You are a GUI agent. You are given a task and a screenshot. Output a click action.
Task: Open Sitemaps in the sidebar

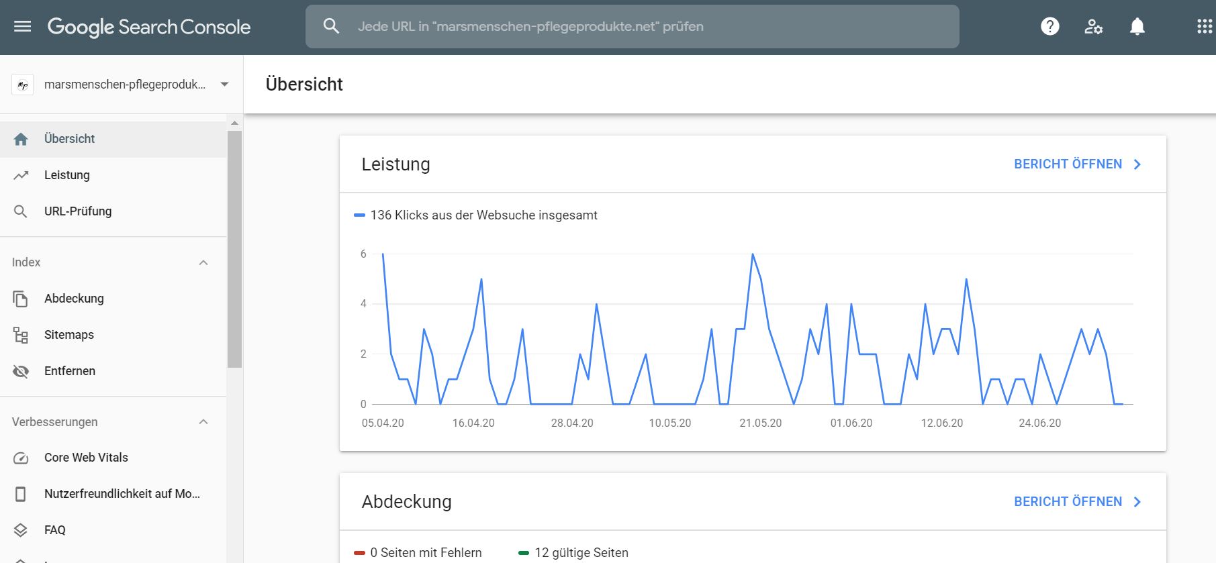coord(113,335)
